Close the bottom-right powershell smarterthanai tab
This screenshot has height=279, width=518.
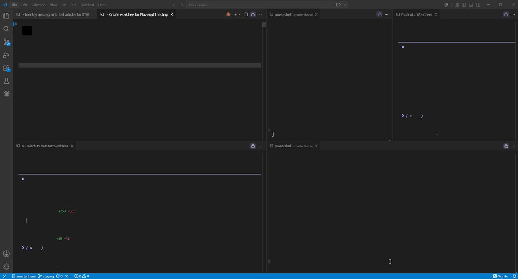(316, 146)
